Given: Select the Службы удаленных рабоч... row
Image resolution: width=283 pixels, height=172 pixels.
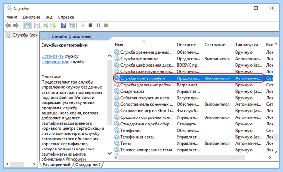Looking at the screenshot, I should point(193,85).
